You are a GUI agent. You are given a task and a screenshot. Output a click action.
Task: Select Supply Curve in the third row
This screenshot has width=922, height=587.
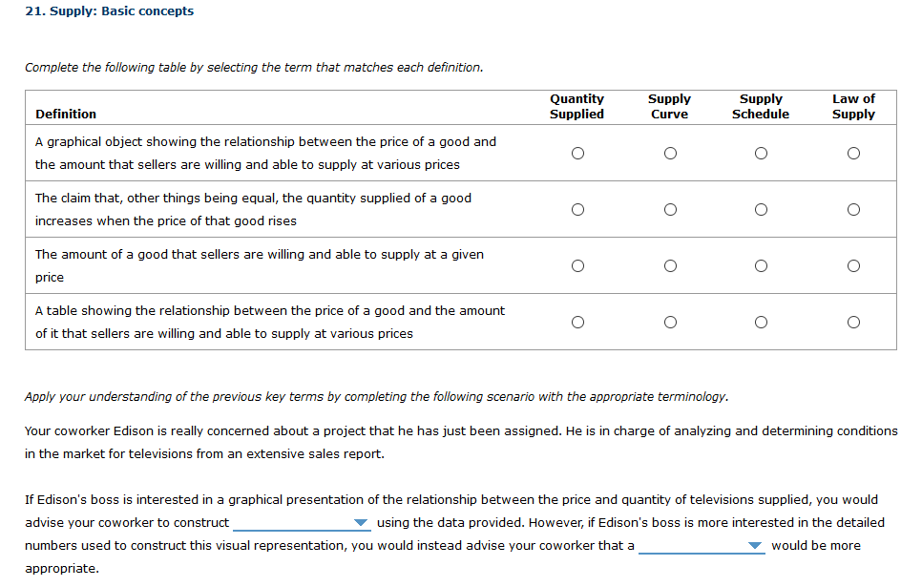click(669, 266)
